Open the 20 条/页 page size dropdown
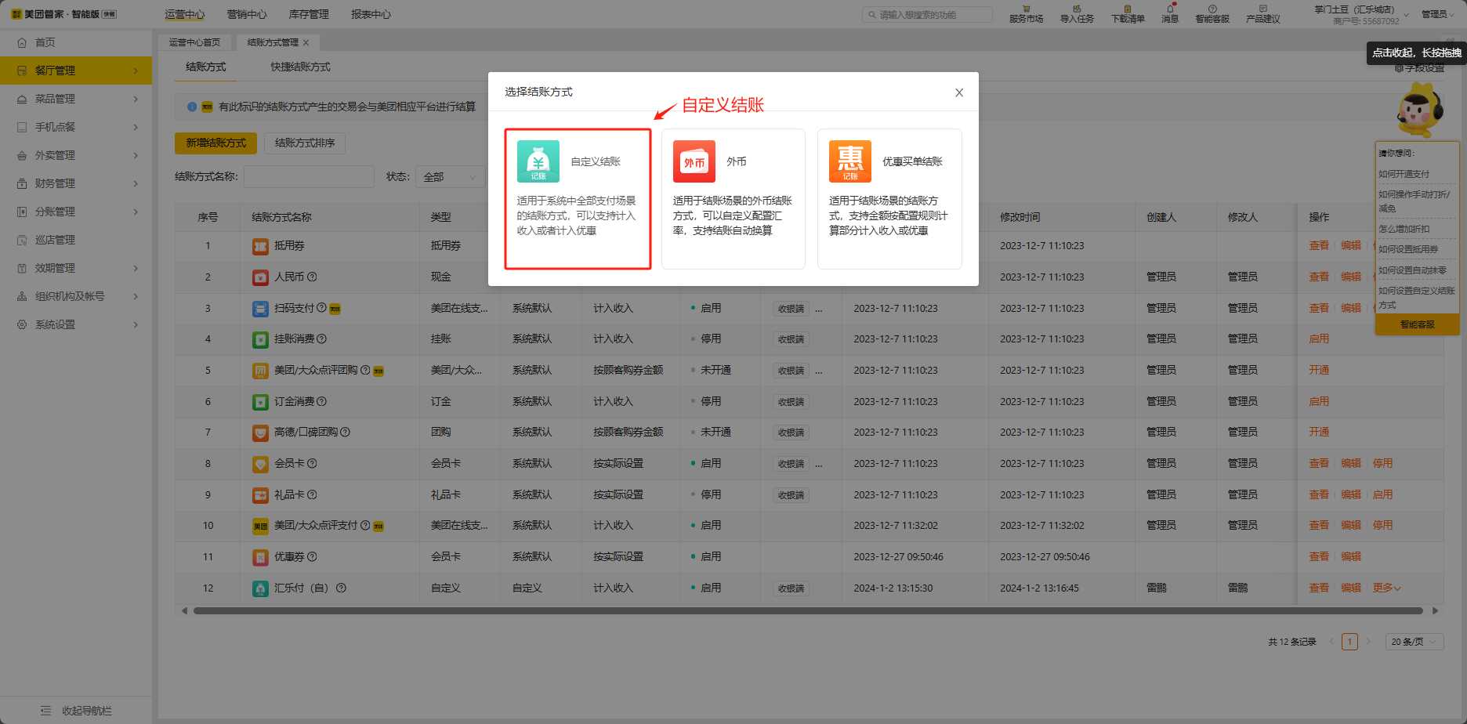1467x724 pixels. (1414, 642)
